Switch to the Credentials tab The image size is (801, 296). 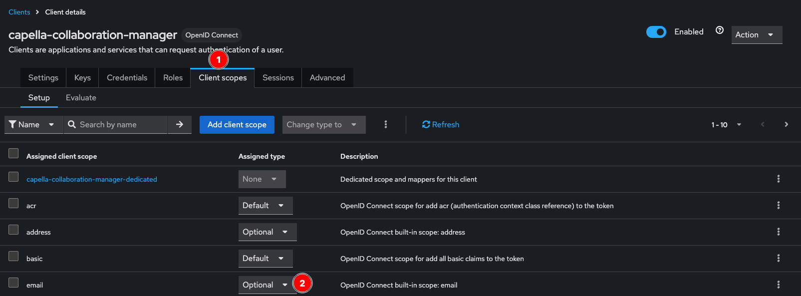[127, 78]
